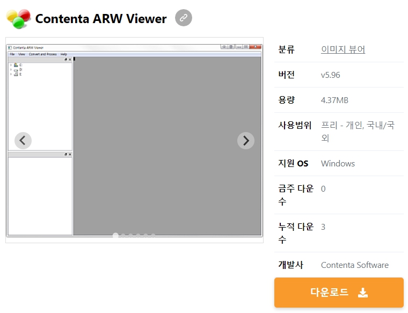Copy link using the chain icon
The image size is (408, 313).
(184, 18)
